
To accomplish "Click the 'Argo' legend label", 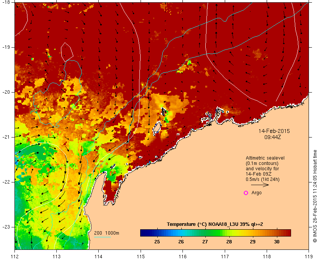I will (256, 193).
